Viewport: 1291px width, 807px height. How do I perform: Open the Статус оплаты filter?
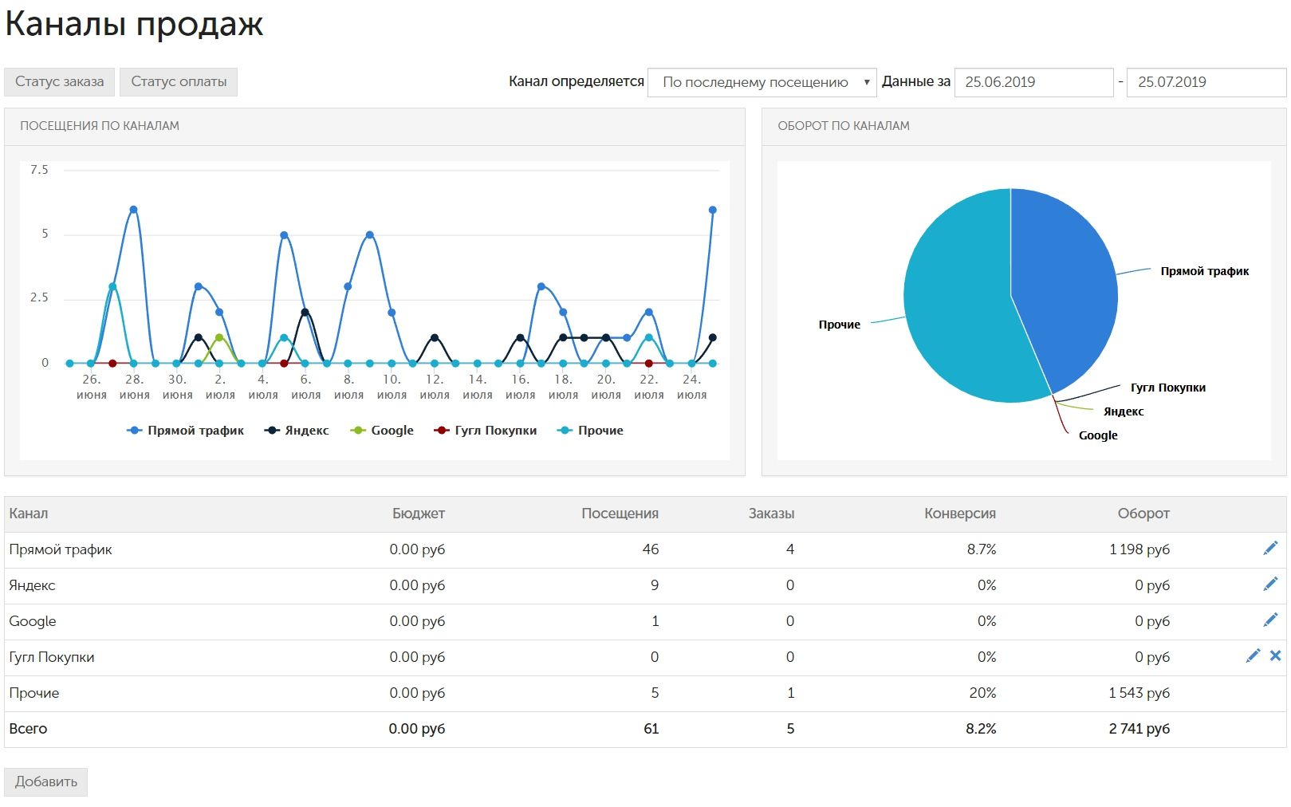179,81
